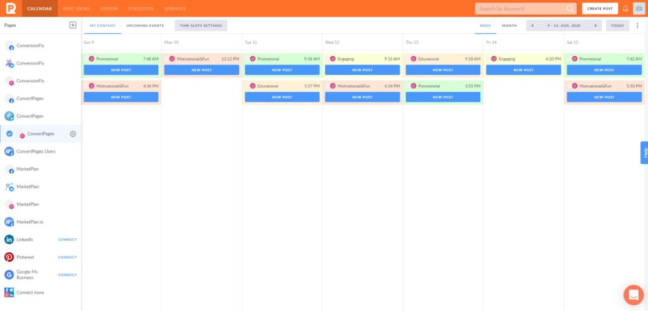Select the ConversionFly Twitter account

tap(40, 63)
